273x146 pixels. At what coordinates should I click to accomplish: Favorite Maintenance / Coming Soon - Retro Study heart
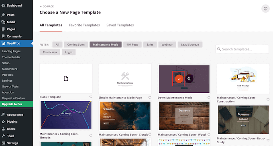[268, 140]
